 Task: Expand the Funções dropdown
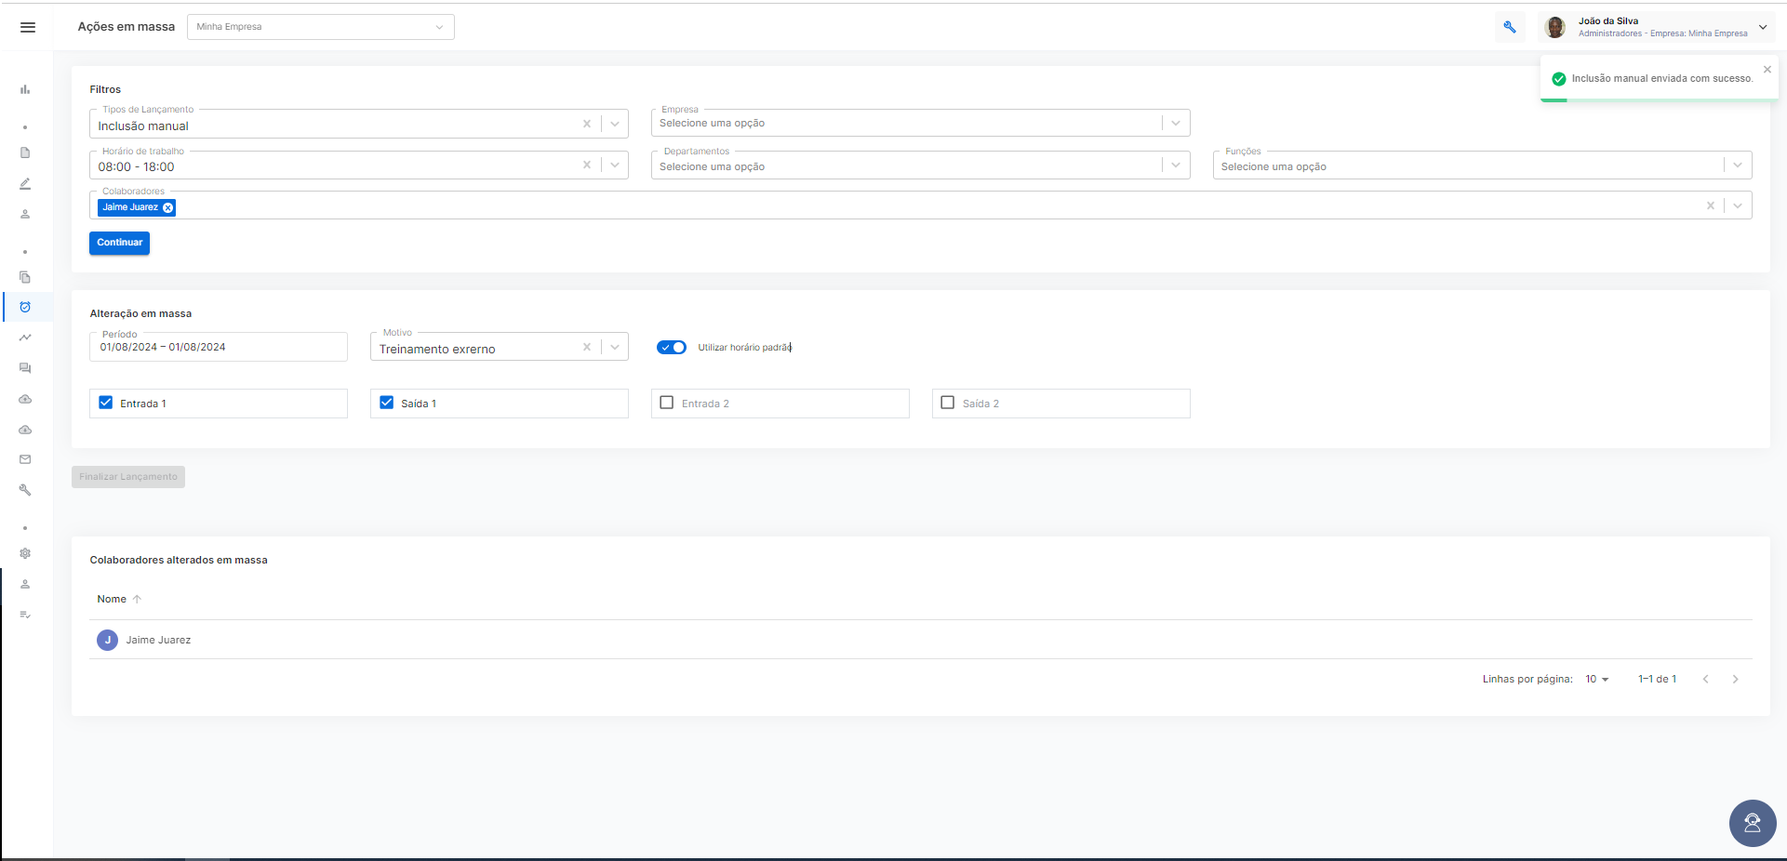(x=1738, y=166)
